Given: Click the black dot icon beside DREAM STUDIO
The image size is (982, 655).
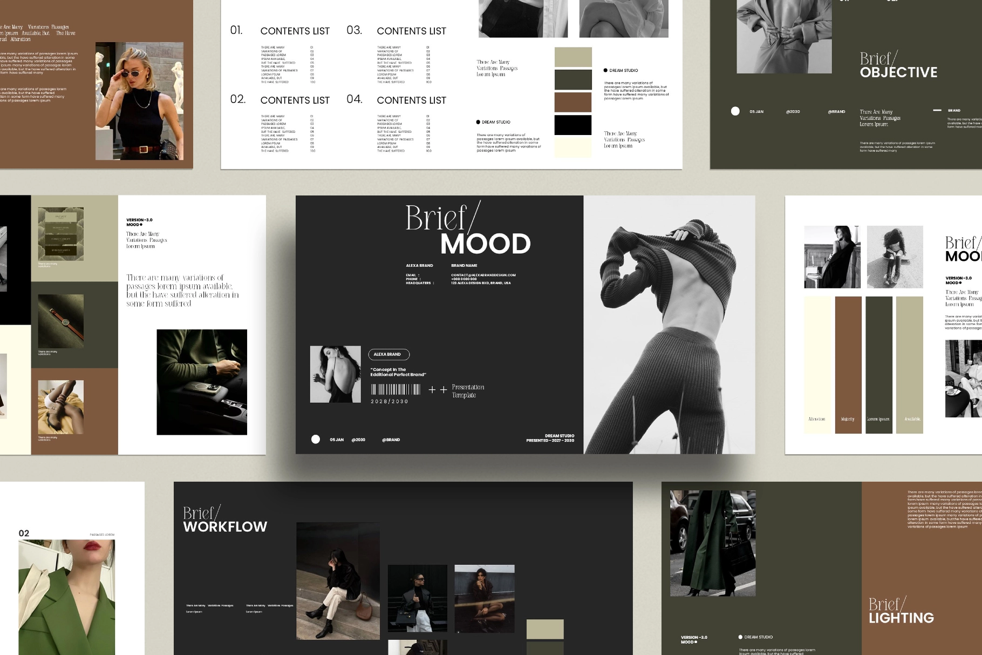Looking at the screenshot, I should click(x=604, y=70).
